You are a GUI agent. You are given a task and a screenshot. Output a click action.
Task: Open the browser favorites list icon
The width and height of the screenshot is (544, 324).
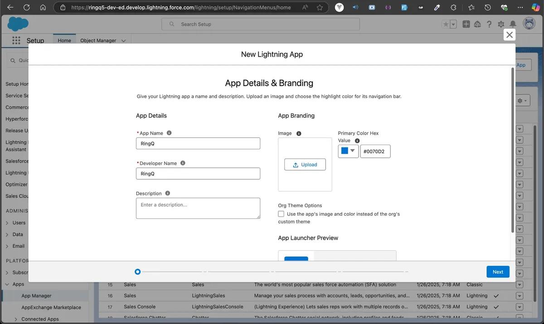point(471,7)
